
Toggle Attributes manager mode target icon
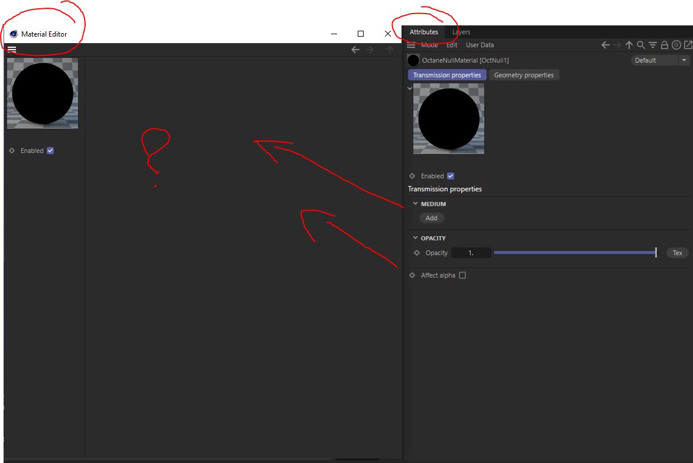676,45
